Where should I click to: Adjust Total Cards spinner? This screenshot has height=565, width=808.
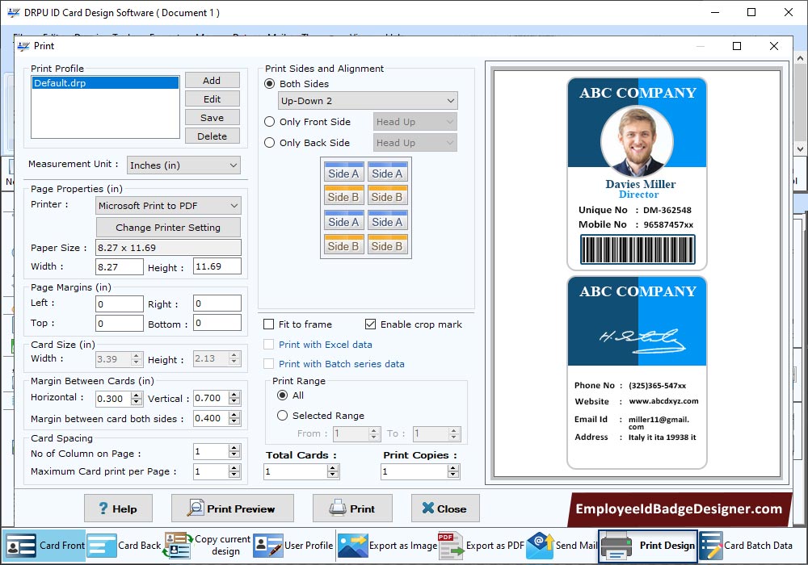click(333, 471)
